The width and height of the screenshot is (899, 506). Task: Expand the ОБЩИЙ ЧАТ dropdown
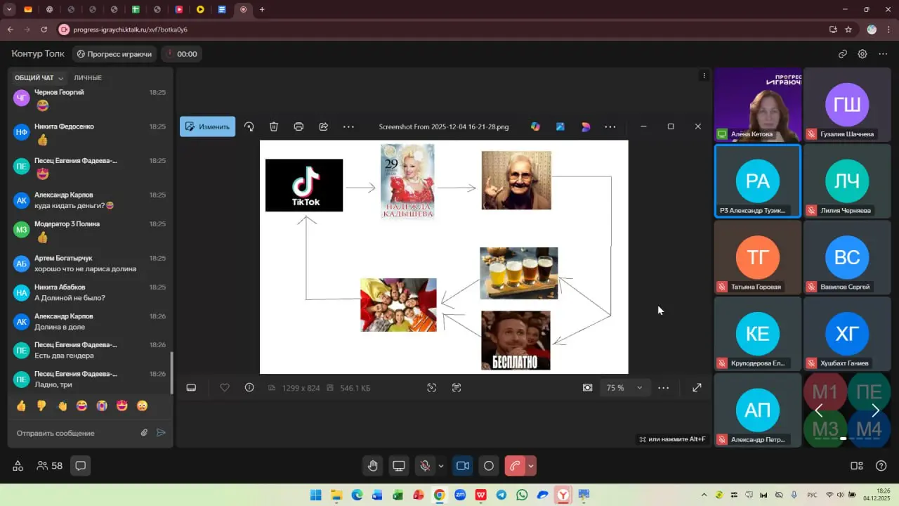[39, 78]
